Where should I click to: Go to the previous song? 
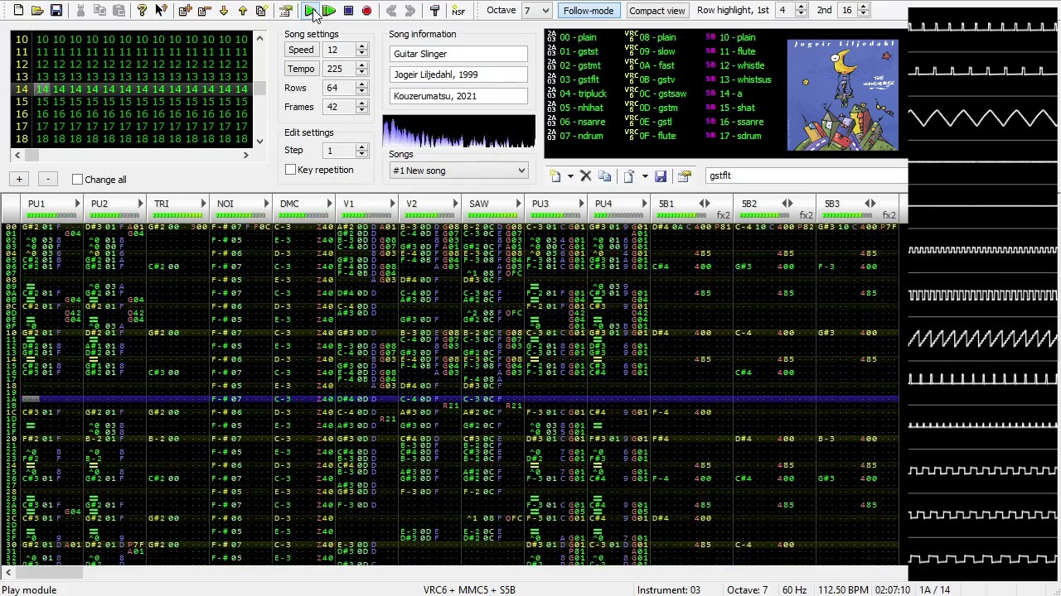[391, 11]
